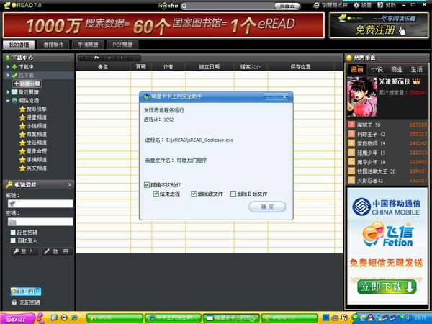Click the 免费注册 banner
432x324 pixels.
379,25
